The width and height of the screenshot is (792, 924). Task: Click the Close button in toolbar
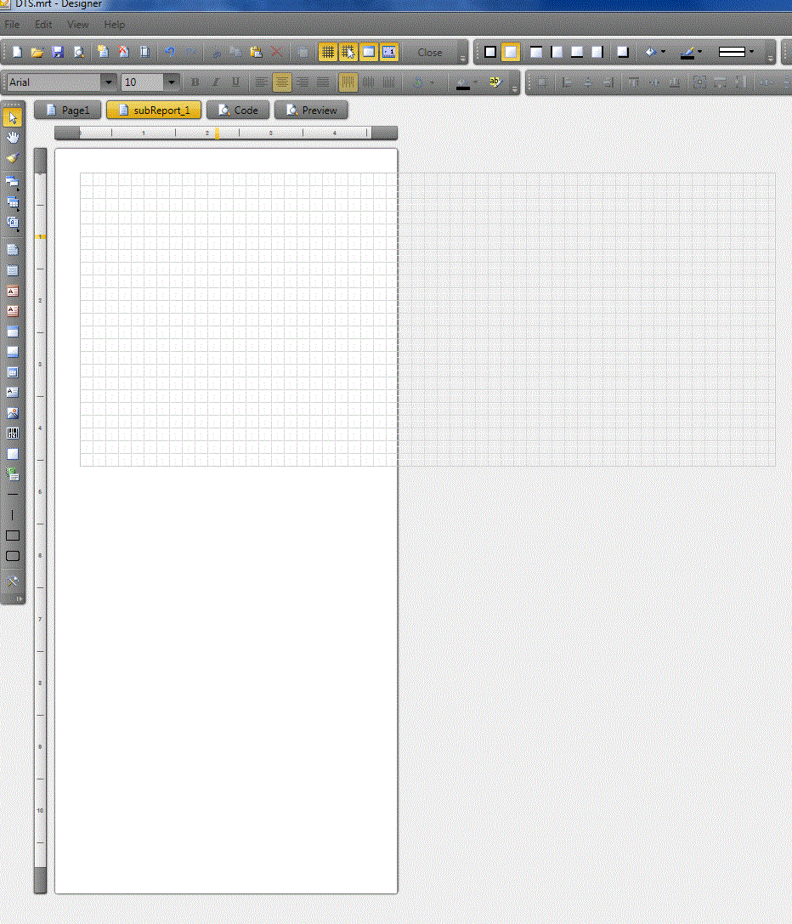(x=430, y=53)
